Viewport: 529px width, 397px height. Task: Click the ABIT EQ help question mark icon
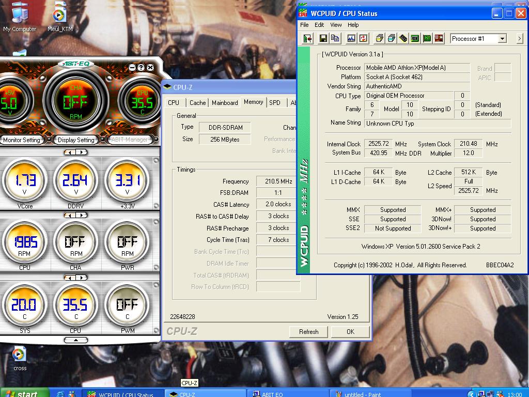pyautogui.click(x=141, y=68)
